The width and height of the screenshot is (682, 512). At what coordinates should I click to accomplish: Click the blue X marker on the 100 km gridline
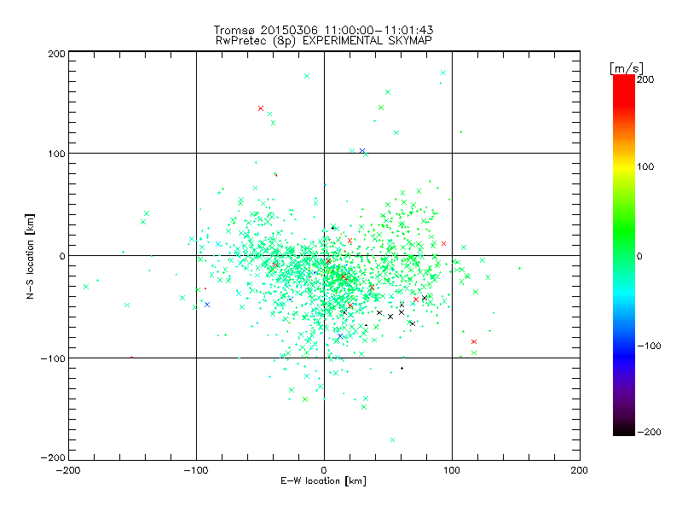point(362,151)
